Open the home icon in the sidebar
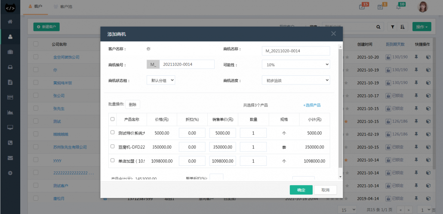Image resolution: width=443 pixels, height=214 pixels. point(10,22)
